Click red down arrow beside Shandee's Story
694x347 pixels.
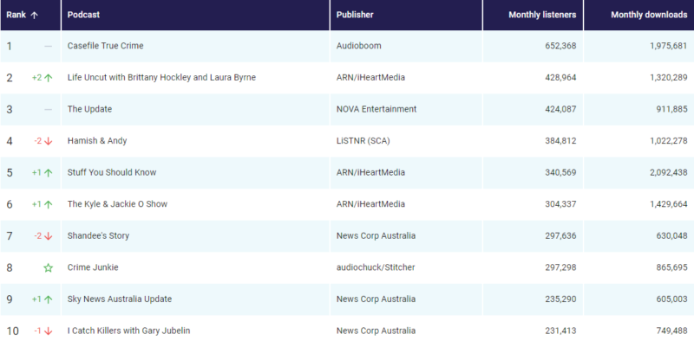pyautogui.click(x=49, y=236)
